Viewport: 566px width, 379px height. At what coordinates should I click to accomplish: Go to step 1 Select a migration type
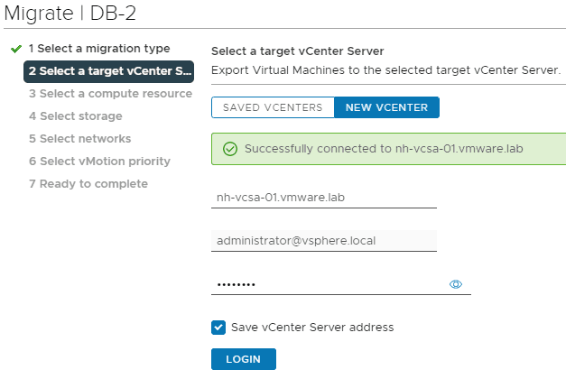[98, 49]
